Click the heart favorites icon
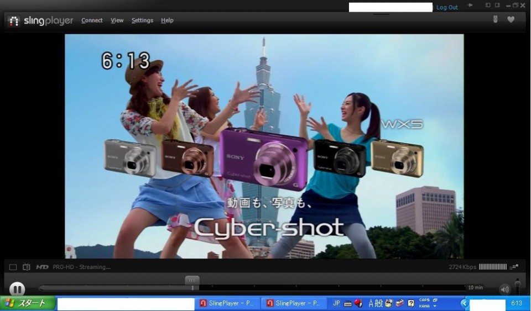 coord(511,20)
